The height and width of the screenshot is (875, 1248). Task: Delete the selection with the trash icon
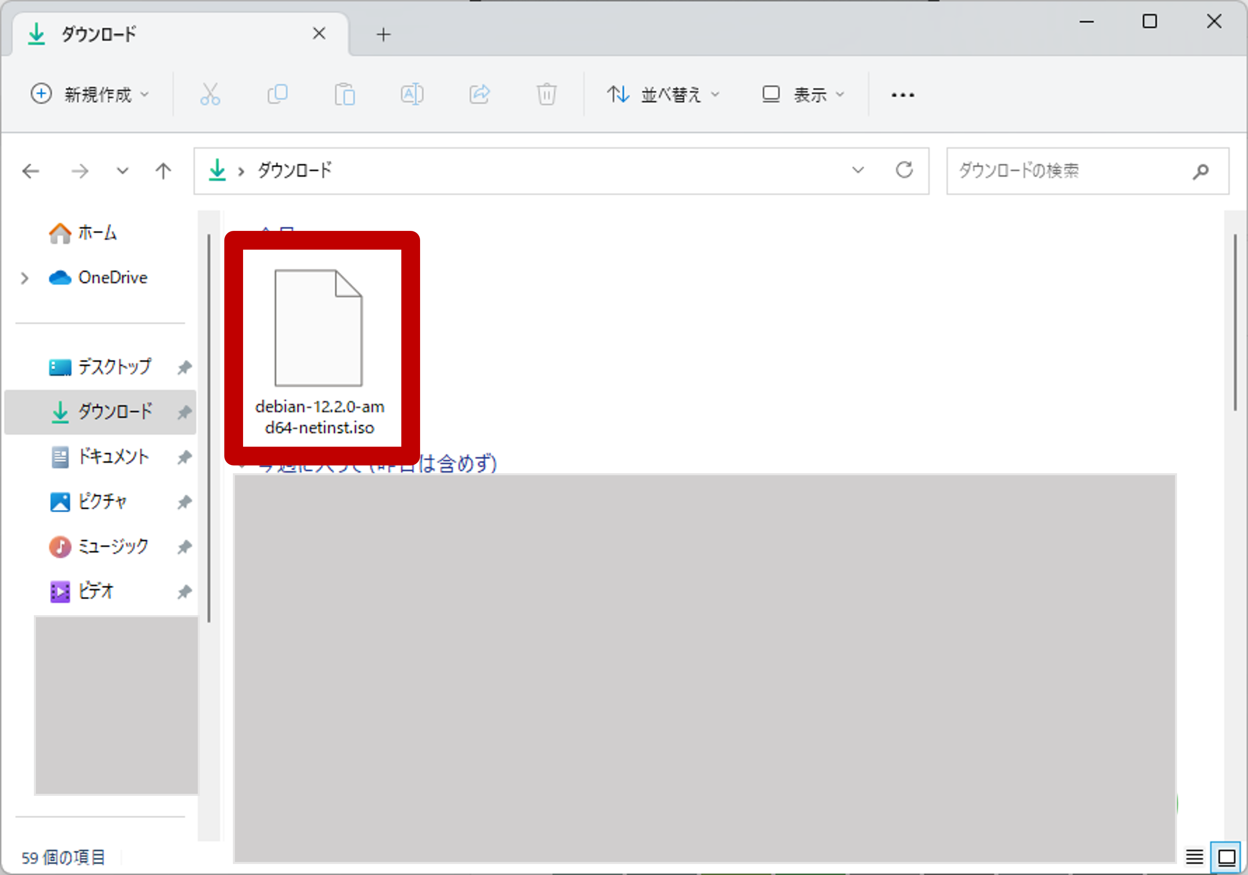547,94
